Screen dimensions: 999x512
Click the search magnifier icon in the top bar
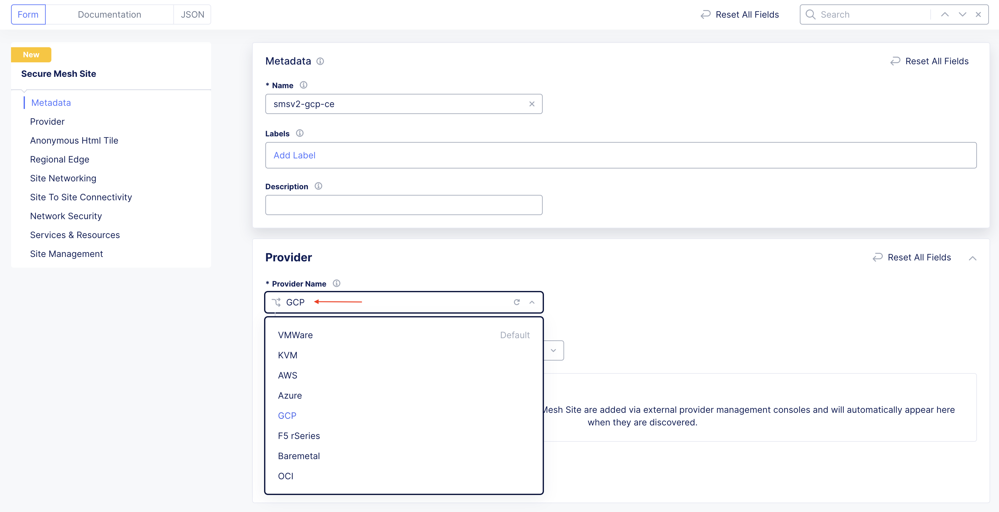[811, 14]
